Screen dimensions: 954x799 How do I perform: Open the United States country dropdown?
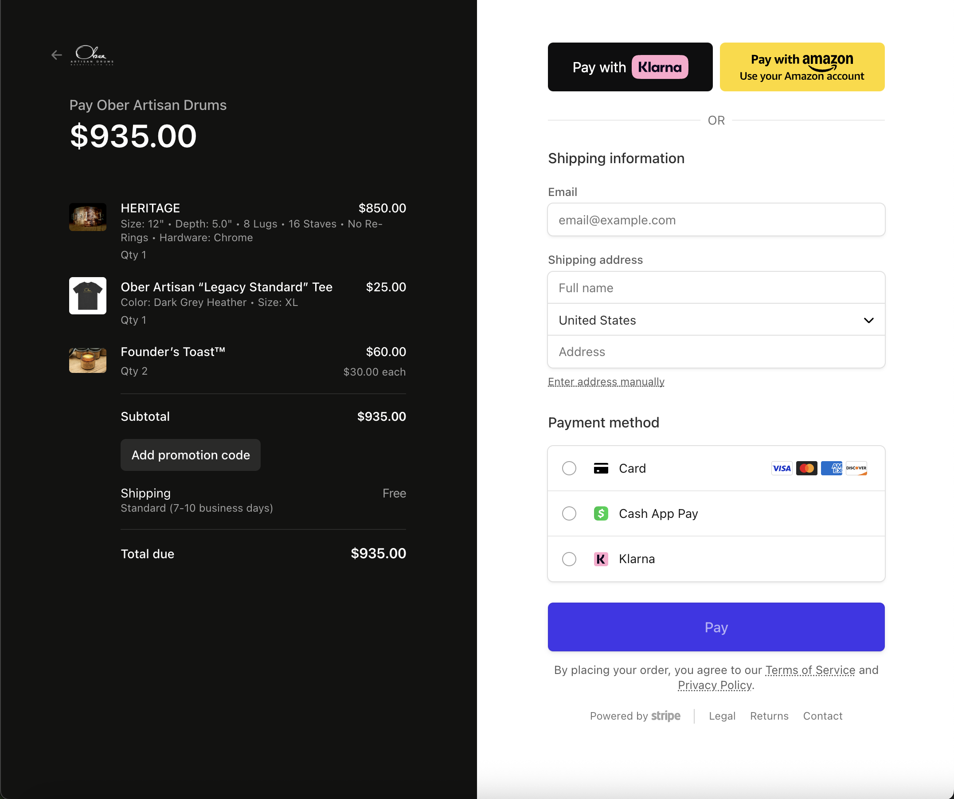[x=715, y=320]
